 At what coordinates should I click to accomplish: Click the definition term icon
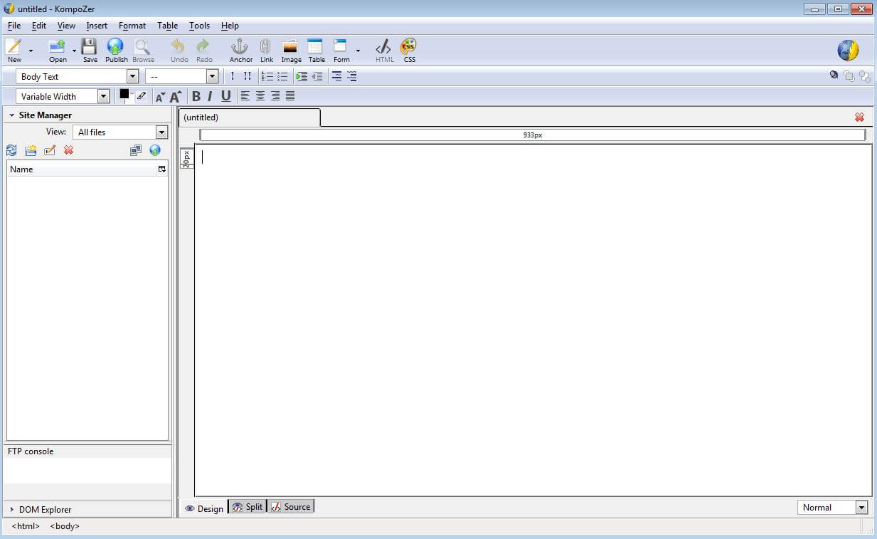336,76
